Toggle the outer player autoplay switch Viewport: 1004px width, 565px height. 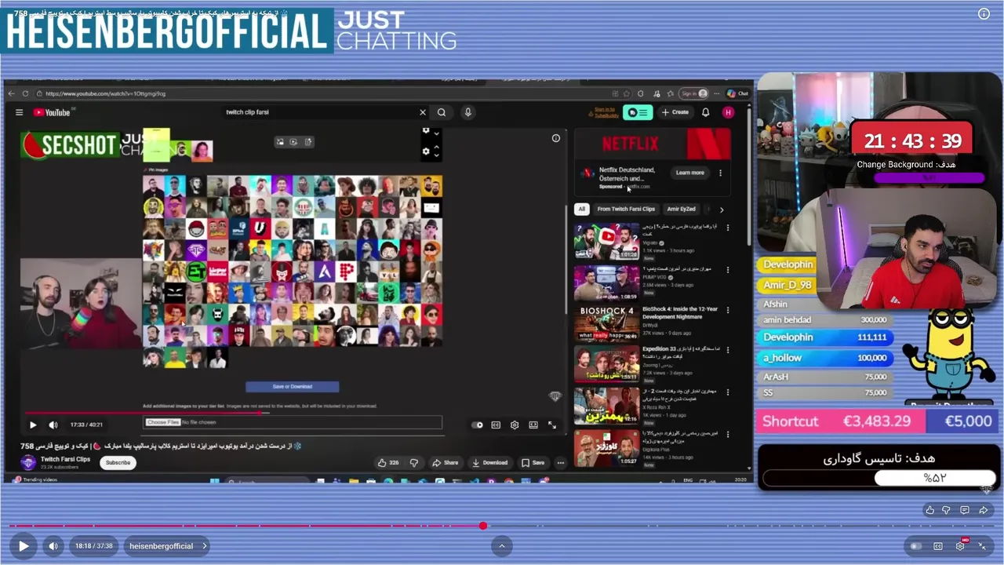pos(915,546)
